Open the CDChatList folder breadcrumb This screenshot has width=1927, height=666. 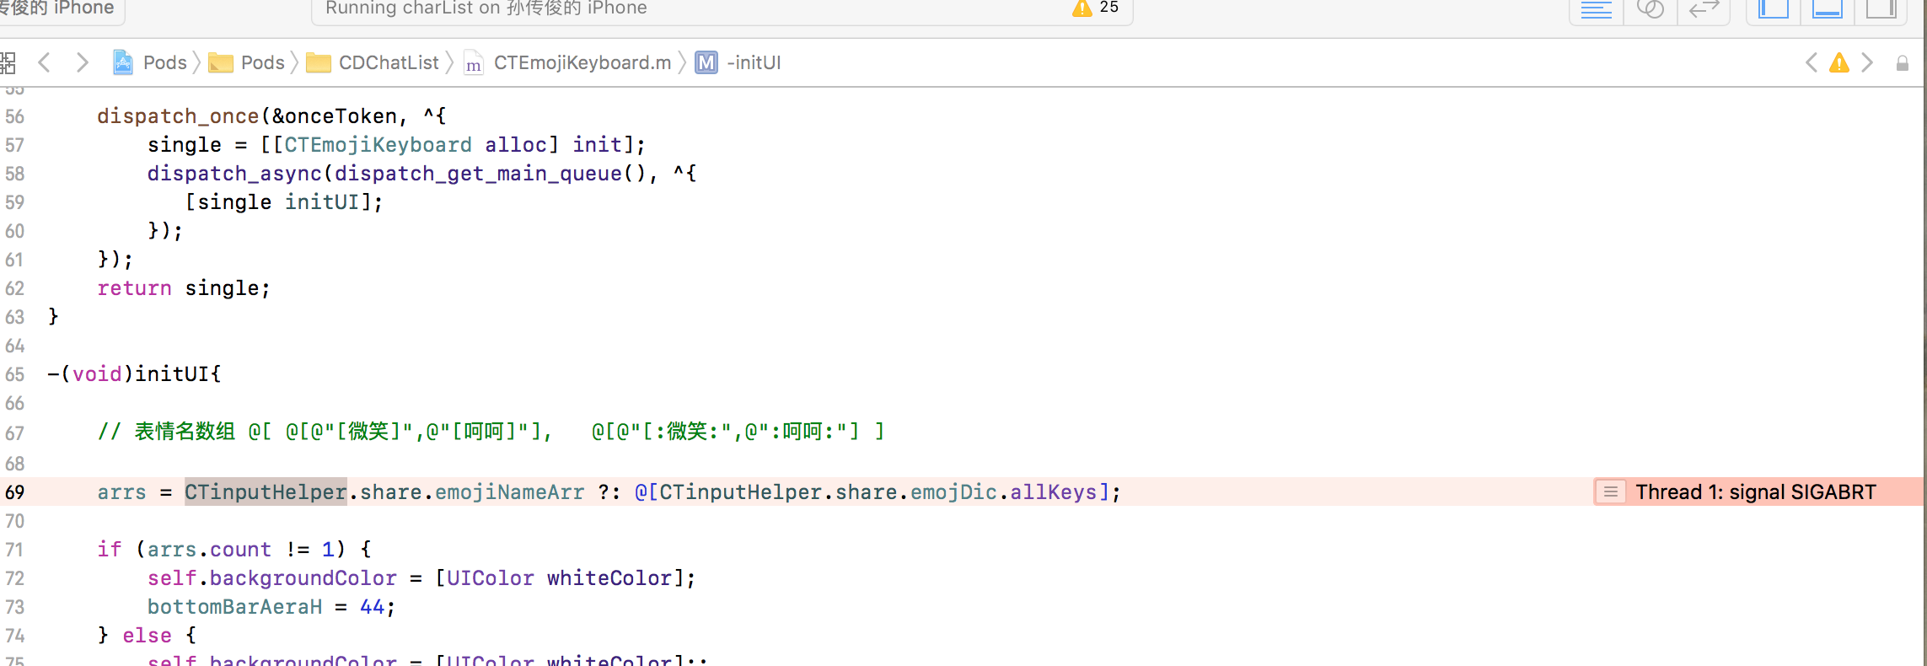click(373, 62)
